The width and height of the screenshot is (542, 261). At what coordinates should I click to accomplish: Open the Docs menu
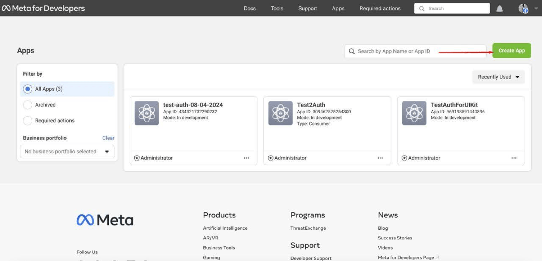(x=250, y=8)
